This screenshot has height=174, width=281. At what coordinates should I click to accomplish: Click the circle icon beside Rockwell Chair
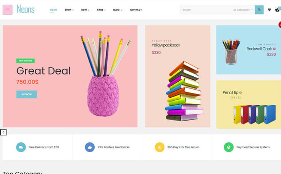[x=274, y=49]
